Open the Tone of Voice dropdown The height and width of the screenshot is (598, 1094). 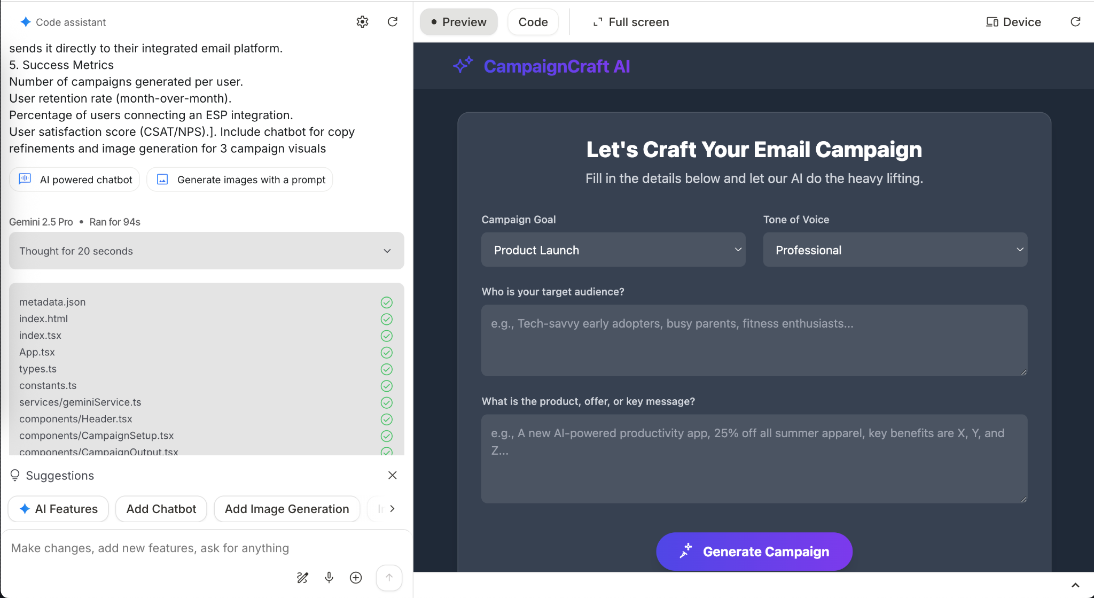click(895, 250)
